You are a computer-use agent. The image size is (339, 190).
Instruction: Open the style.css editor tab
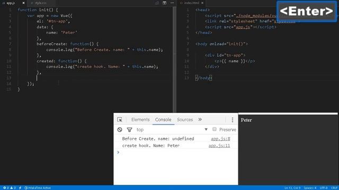tap(41, 3)
